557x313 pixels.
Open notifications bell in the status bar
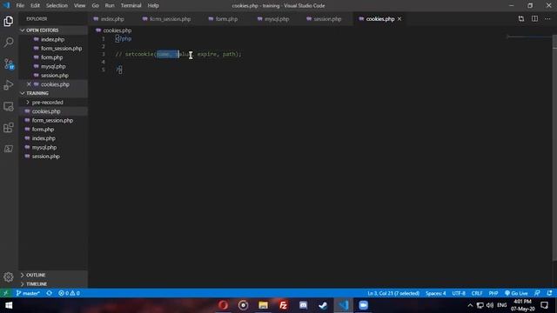pyautogui.click(x=549, y=293)
